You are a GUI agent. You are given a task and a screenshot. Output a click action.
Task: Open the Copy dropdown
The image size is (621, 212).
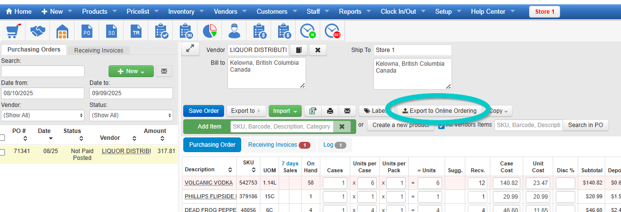coord(499,111)
